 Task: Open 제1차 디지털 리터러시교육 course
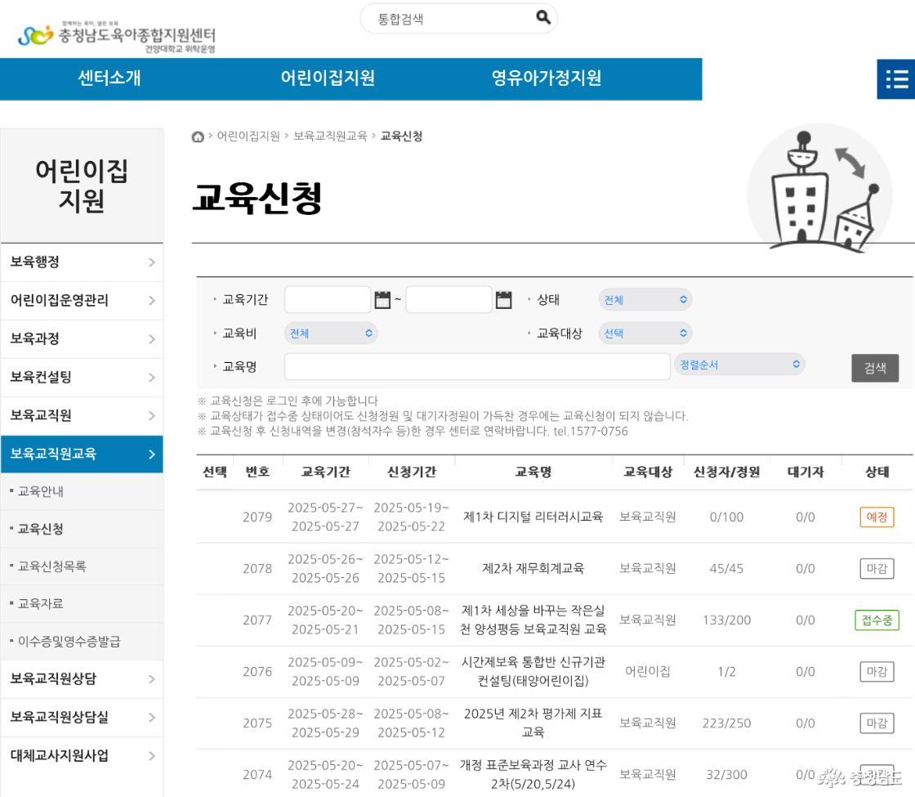pos(533,517)
